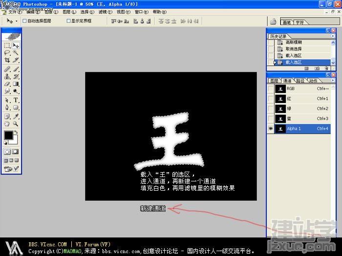Viewport: 342px width, 256px height.
Task: Click the foreground color swatch
Action: click(8, 135)
